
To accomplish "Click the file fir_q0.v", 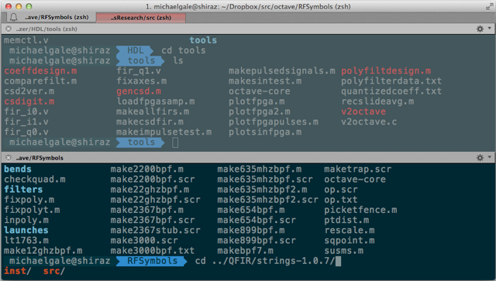I will click(x=26, y=132).
